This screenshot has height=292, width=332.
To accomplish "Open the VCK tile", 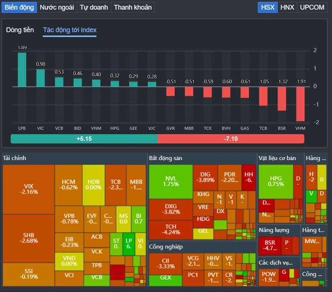I will coord(97,254).
